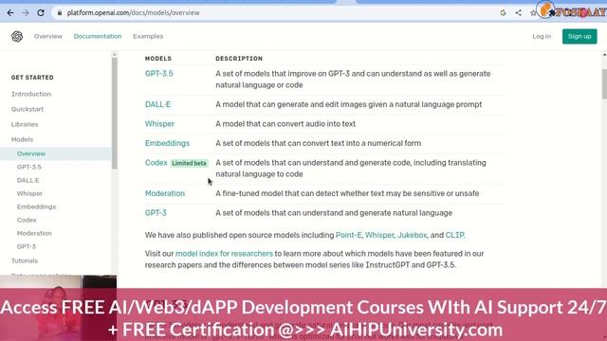Open the Point-E open source link
The image size is (607, 341).
point(348,235)
